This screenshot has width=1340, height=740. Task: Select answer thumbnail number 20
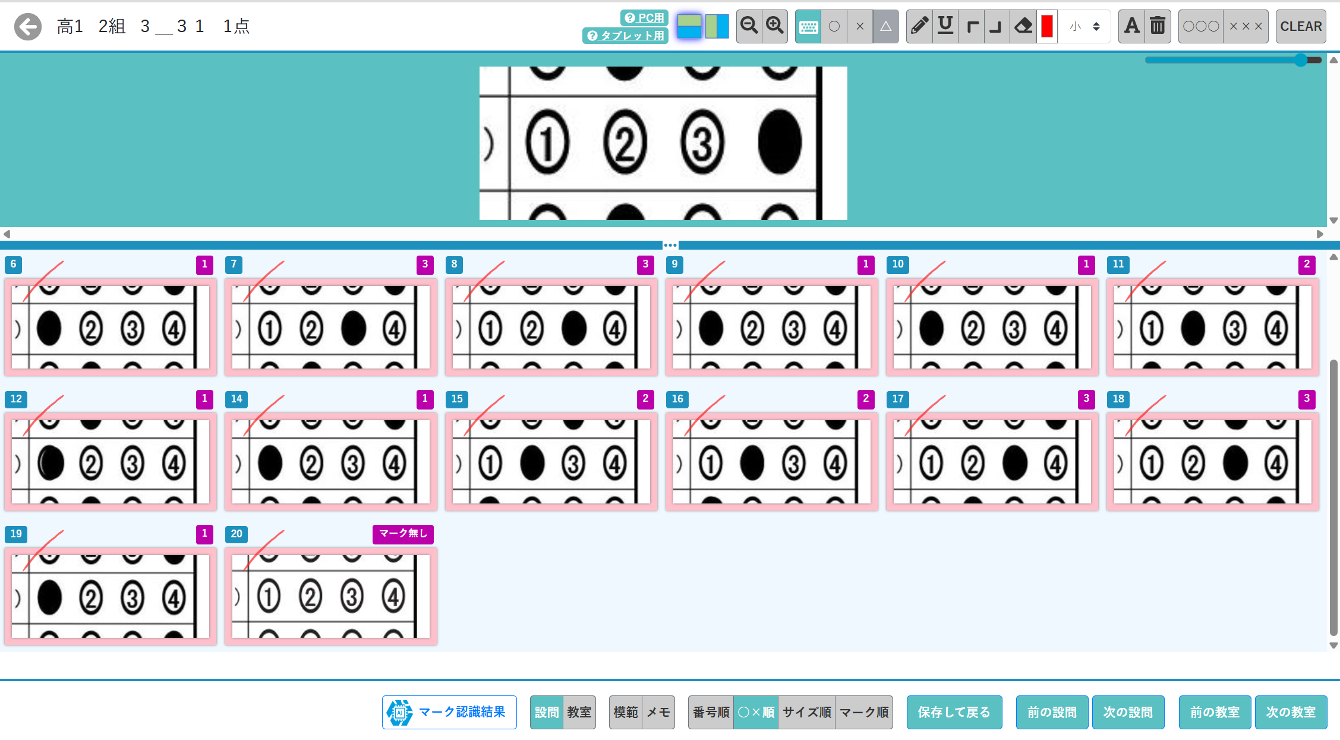[330, 596]
